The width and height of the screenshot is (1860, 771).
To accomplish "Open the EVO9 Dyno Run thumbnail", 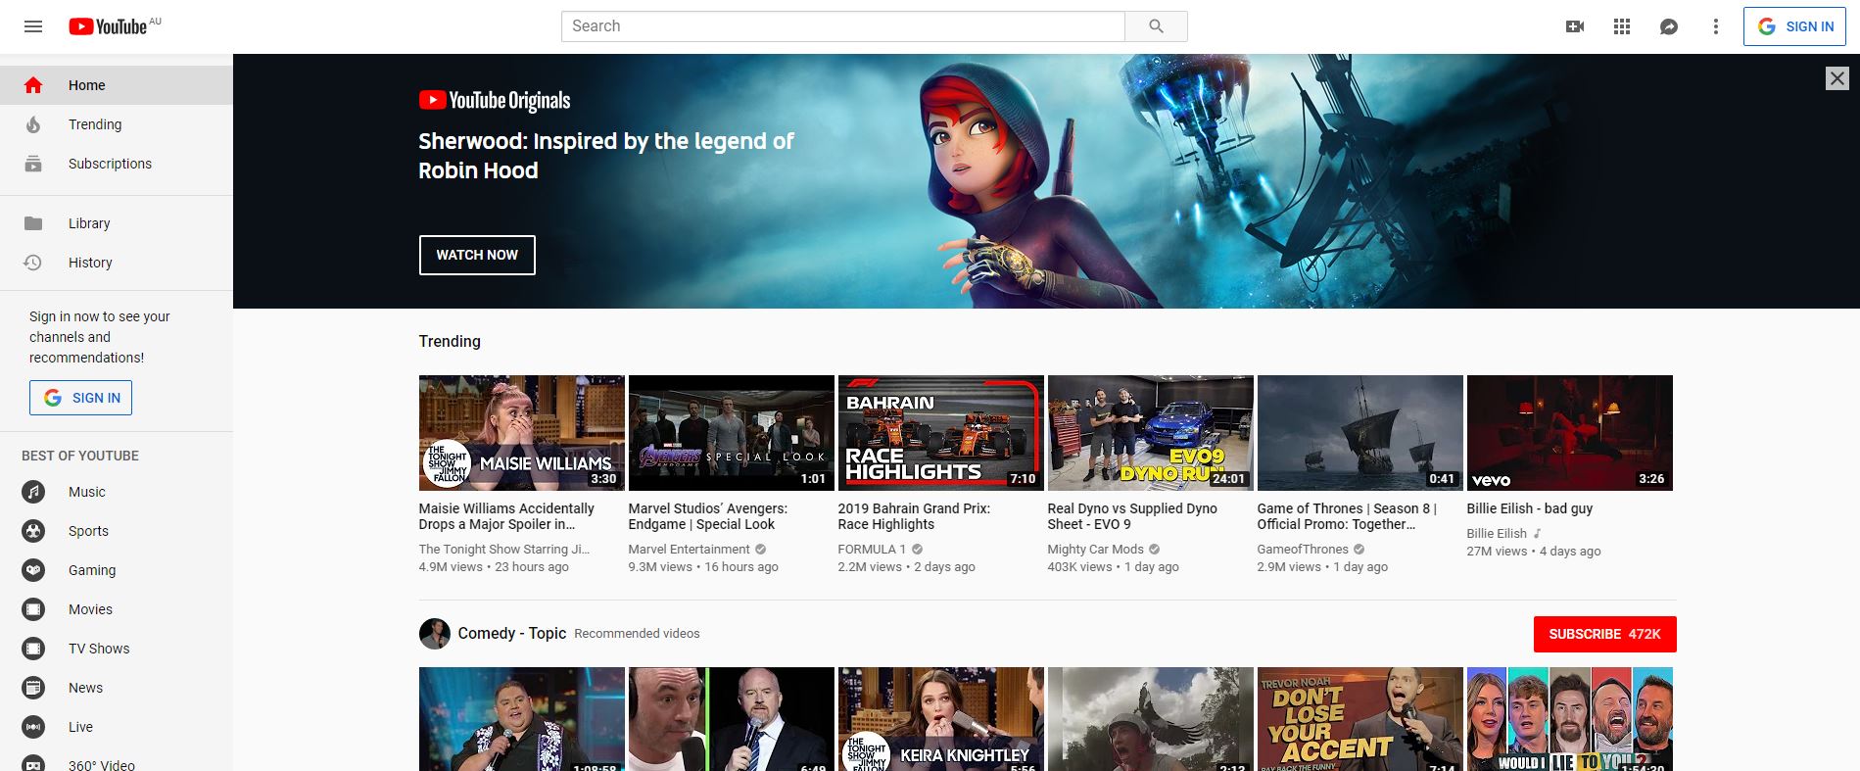I will [1150, 433].
